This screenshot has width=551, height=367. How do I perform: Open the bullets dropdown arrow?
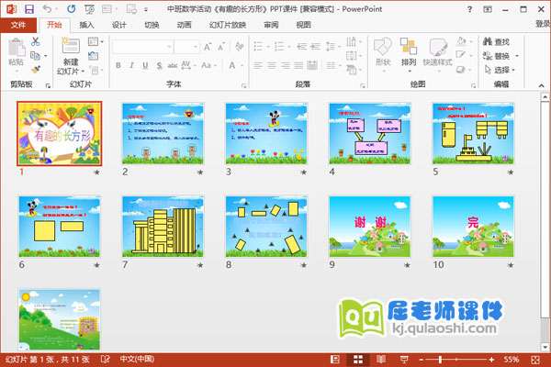tap(268, 47)
